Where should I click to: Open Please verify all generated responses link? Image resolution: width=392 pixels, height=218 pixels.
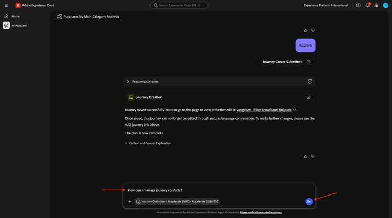coord(261,212)
